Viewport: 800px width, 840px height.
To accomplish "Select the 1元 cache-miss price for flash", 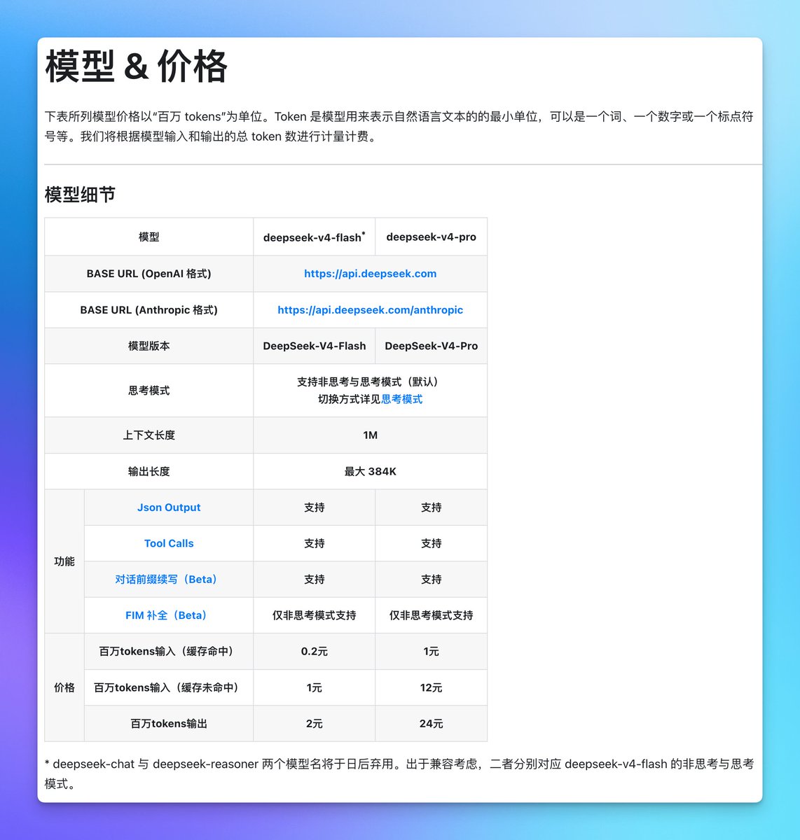I will tap(315, 687).
